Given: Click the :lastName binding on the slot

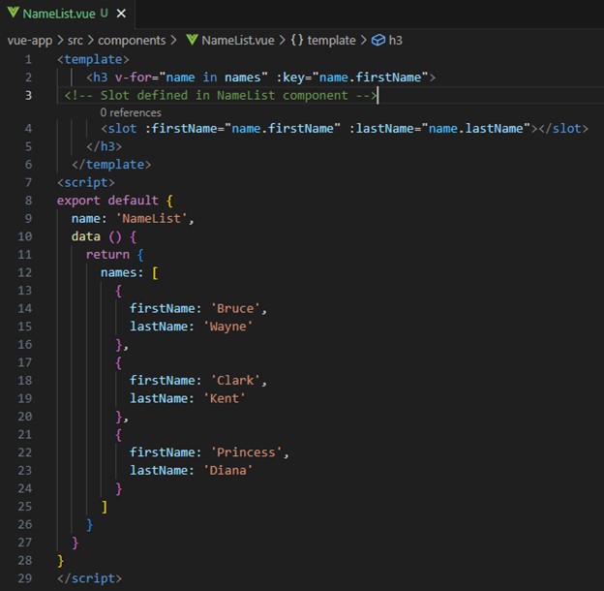Looking at the screenshot, I should click(439, 129).
